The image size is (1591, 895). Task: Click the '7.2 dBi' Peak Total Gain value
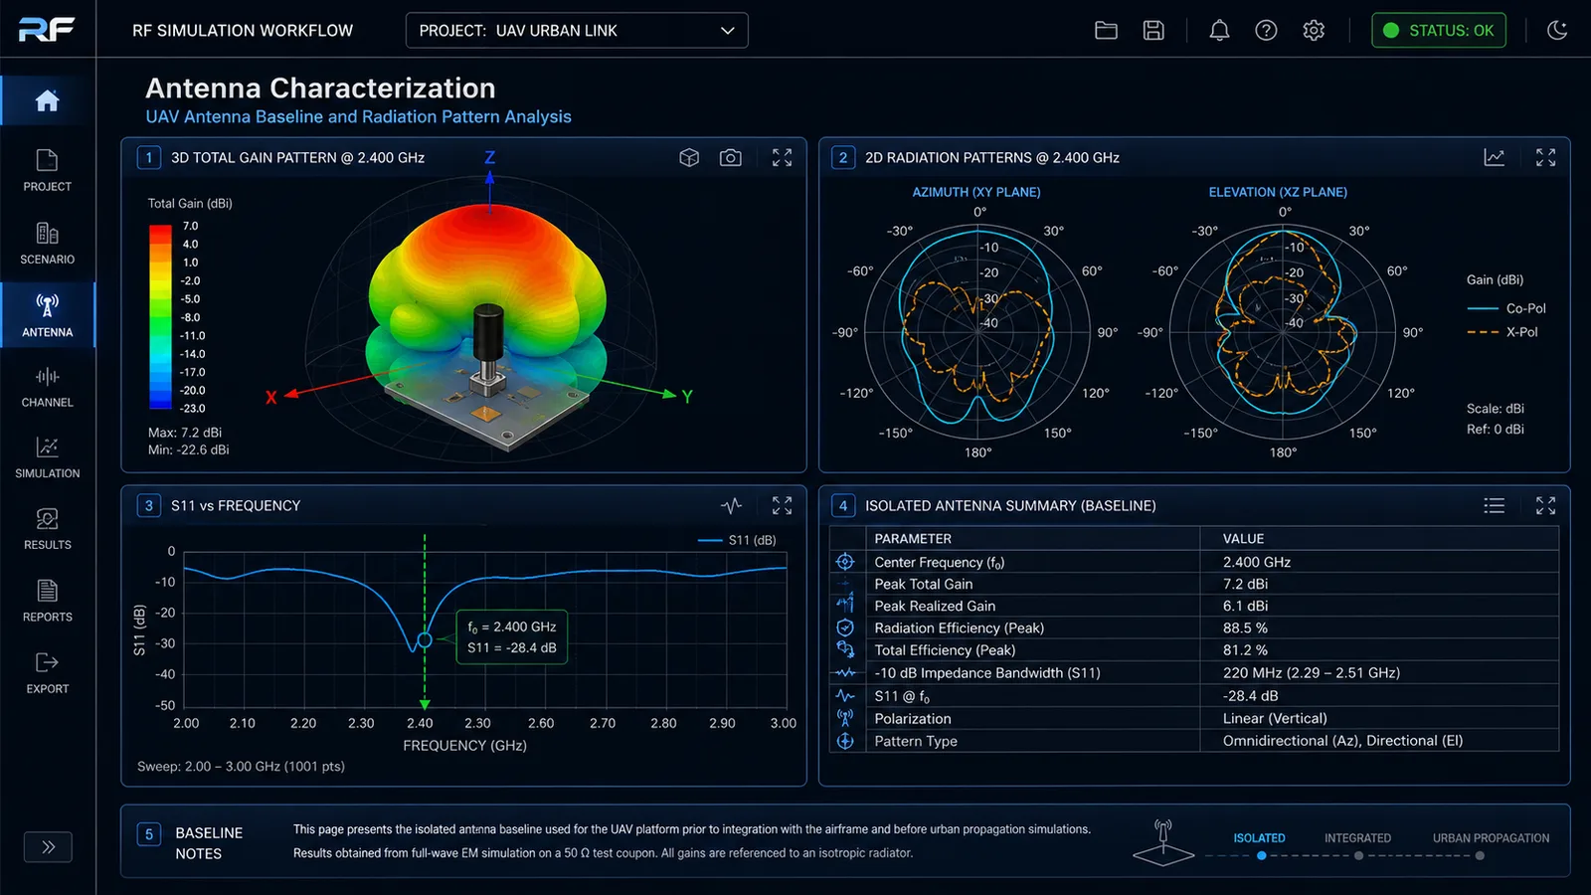click(x=1245, y=584)
